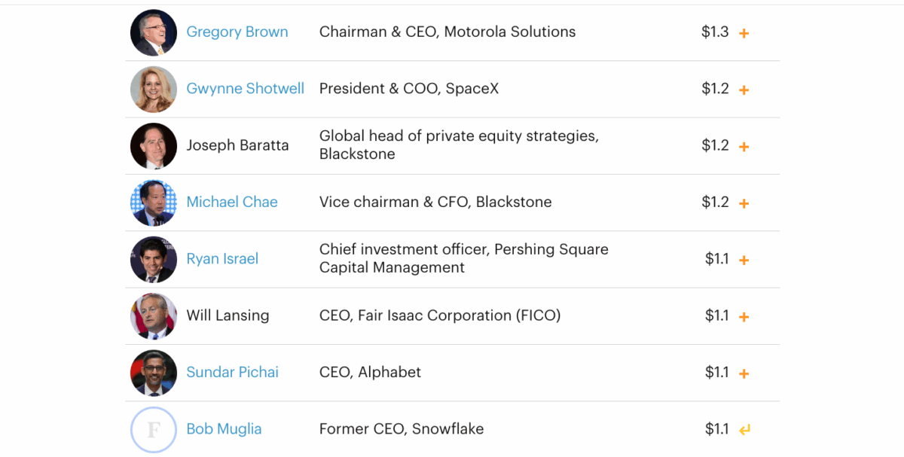Go to Bob Muglia's profile link

(224, 429)
